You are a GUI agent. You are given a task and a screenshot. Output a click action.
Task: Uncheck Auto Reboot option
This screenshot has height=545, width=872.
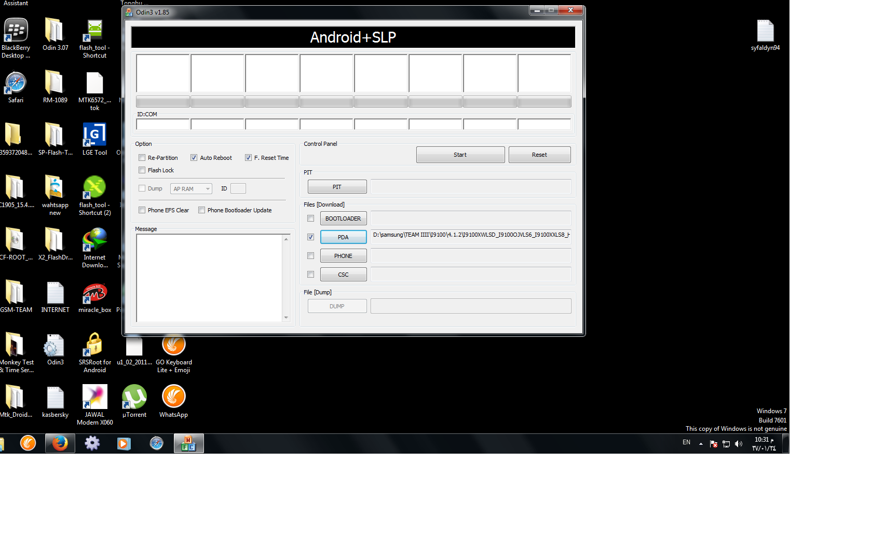pos(194,158)
